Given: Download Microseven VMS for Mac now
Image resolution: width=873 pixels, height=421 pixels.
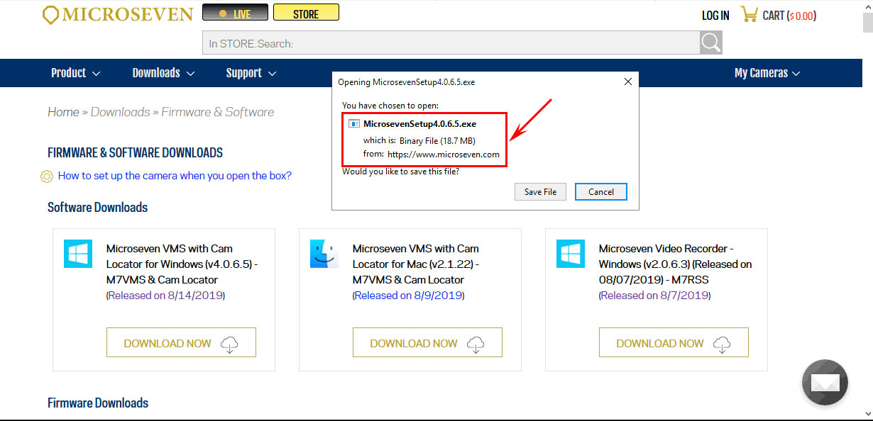Looking at the screenshot, I should 427,343.
